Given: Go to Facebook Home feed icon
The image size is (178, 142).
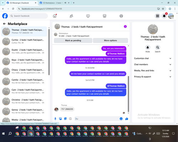Looking at the screenshot, I should (55, 16).
